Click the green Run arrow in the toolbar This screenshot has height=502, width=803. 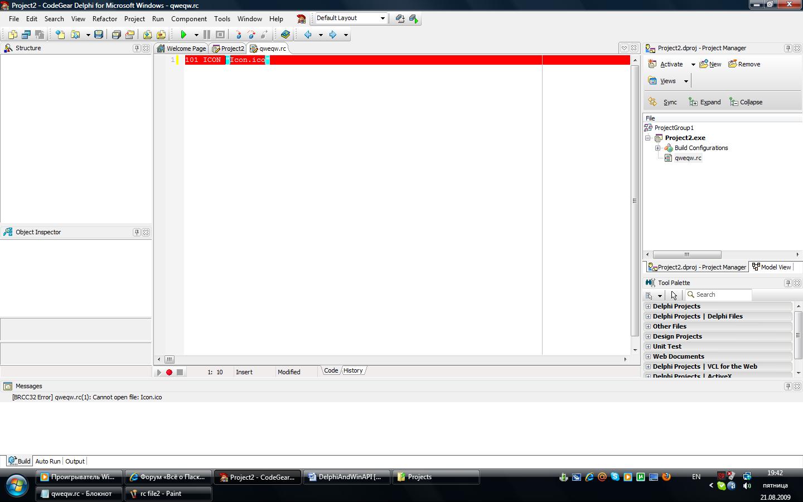click(x=183, y=35)
